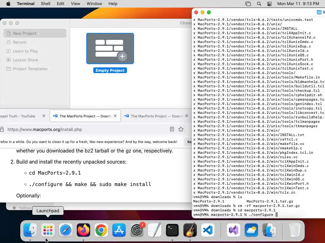Open System Settings with update badge
Viewport: 325px width, 243px height.
(137, 230)
